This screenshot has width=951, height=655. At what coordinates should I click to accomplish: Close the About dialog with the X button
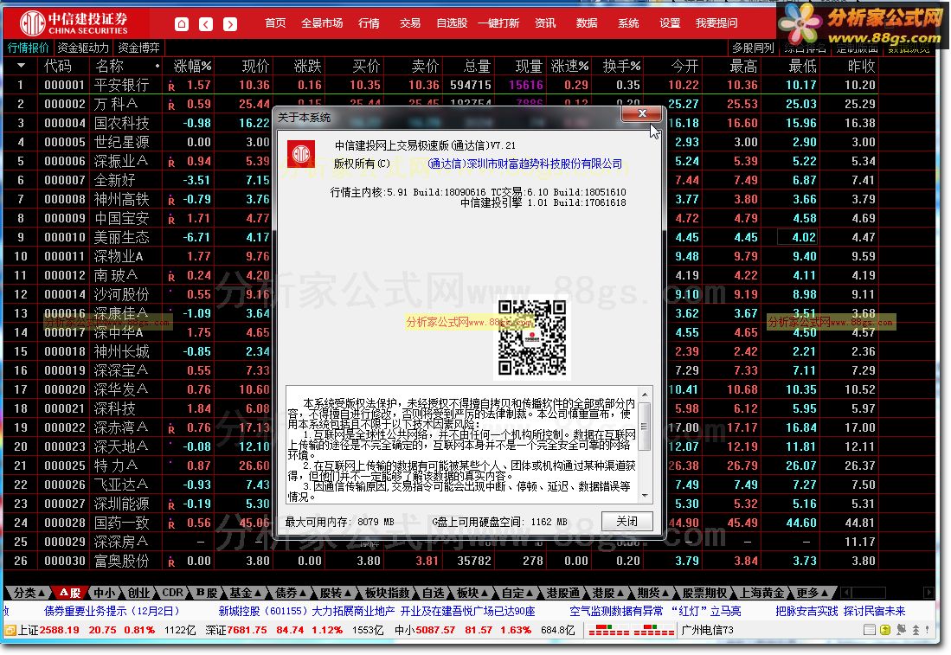(x=642, y=113)
